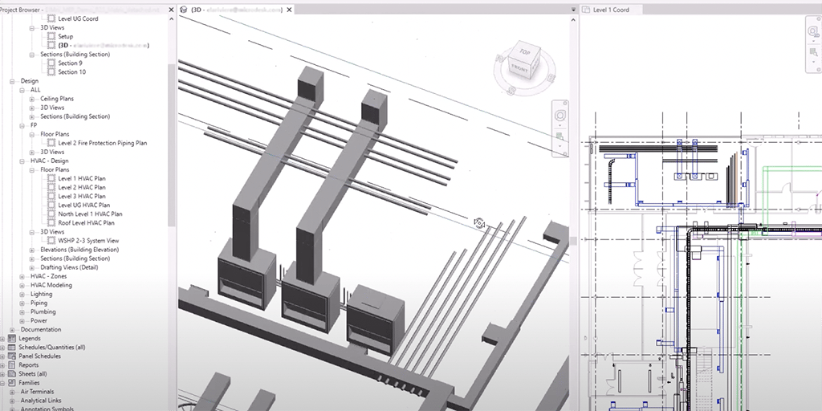This screenshot has width=822, height=411.
Task: Click the Level 1 HVAC Plan view icon
Action: (51, 178)
